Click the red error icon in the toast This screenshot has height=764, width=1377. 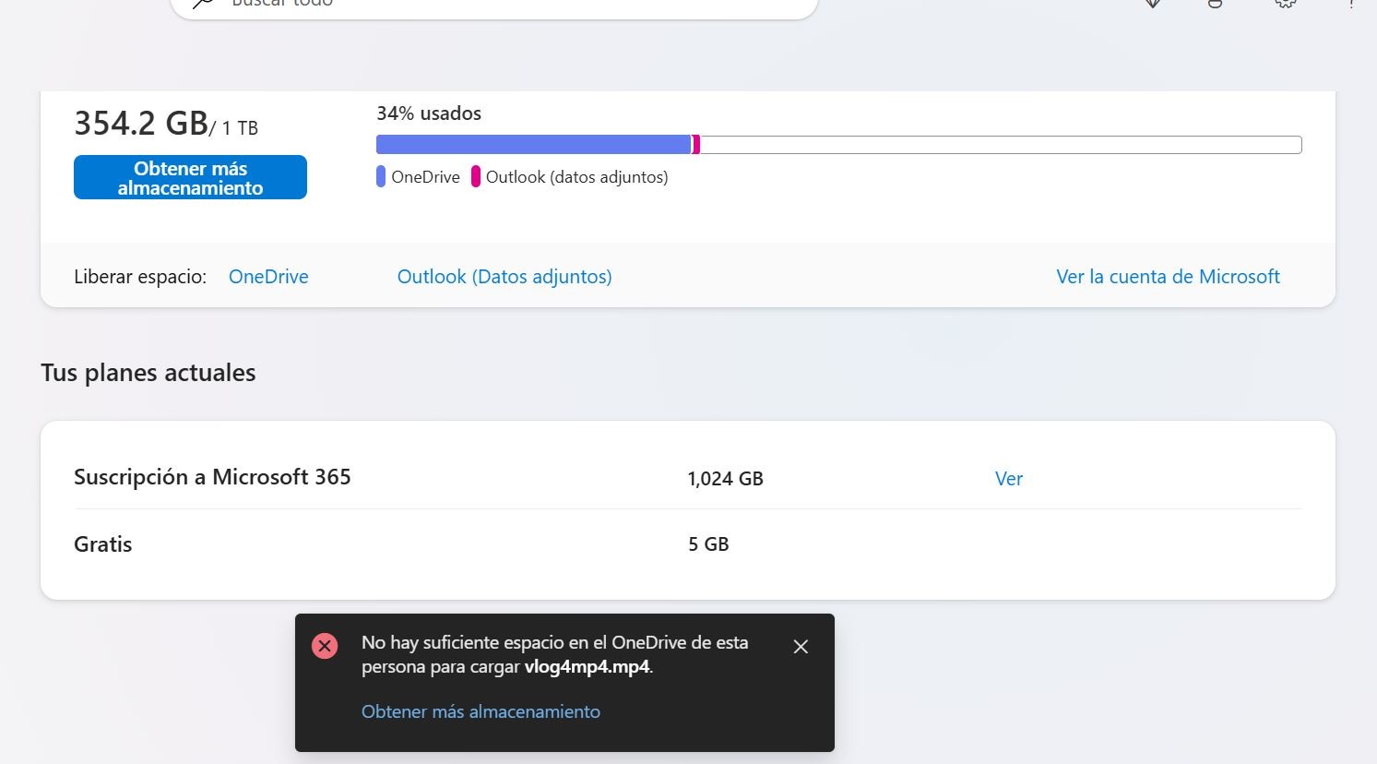click(325, 646)
